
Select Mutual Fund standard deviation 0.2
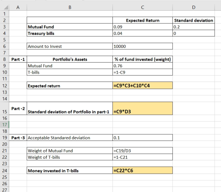coord(194,27)
